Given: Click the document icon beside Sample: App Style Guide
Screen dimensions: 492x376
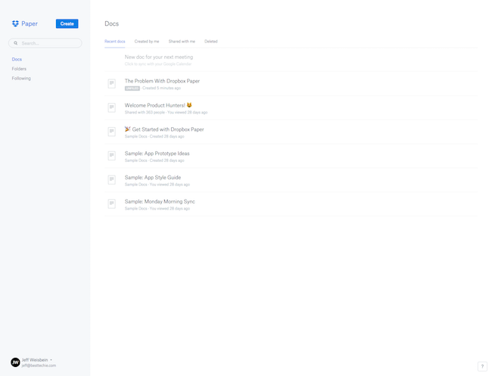Looking at the screenshot, I should 111,180.
